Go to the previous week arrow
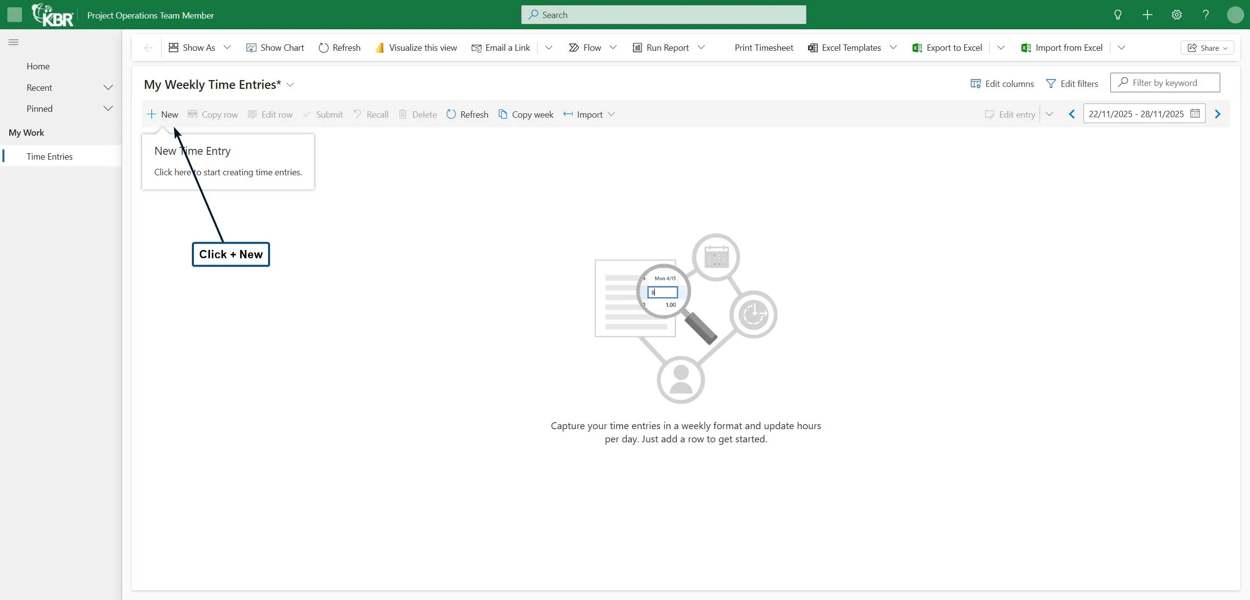 point(1072,114)
